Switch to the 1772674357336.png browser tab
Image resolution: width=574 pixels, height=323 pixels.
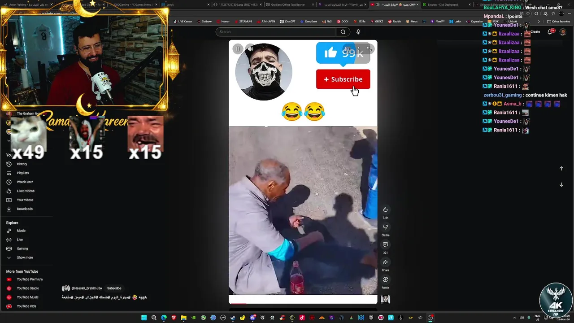(x=238, y=4)
